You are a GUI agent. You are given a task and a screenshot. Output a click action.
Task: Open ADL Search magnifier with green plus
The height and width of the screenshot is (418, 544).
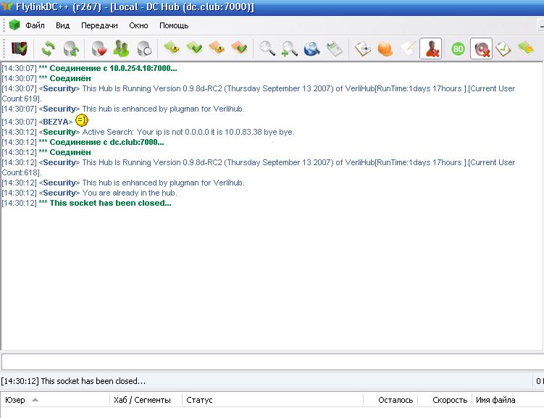pyautogui.click(x=289, y=49)
